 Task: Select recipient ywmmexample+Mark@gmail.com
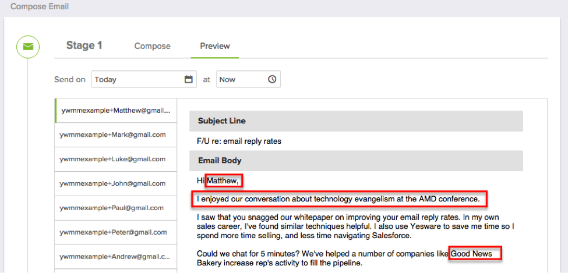116,134
